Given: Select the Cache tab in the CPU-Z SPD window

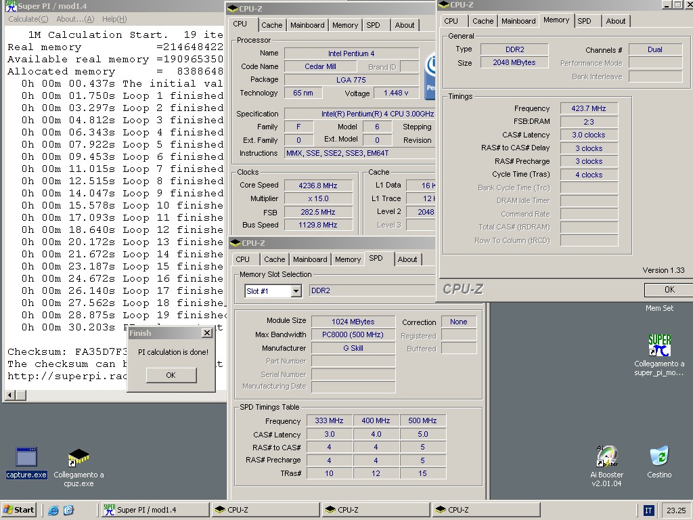Looking at the screenshot, I should 275,259.
